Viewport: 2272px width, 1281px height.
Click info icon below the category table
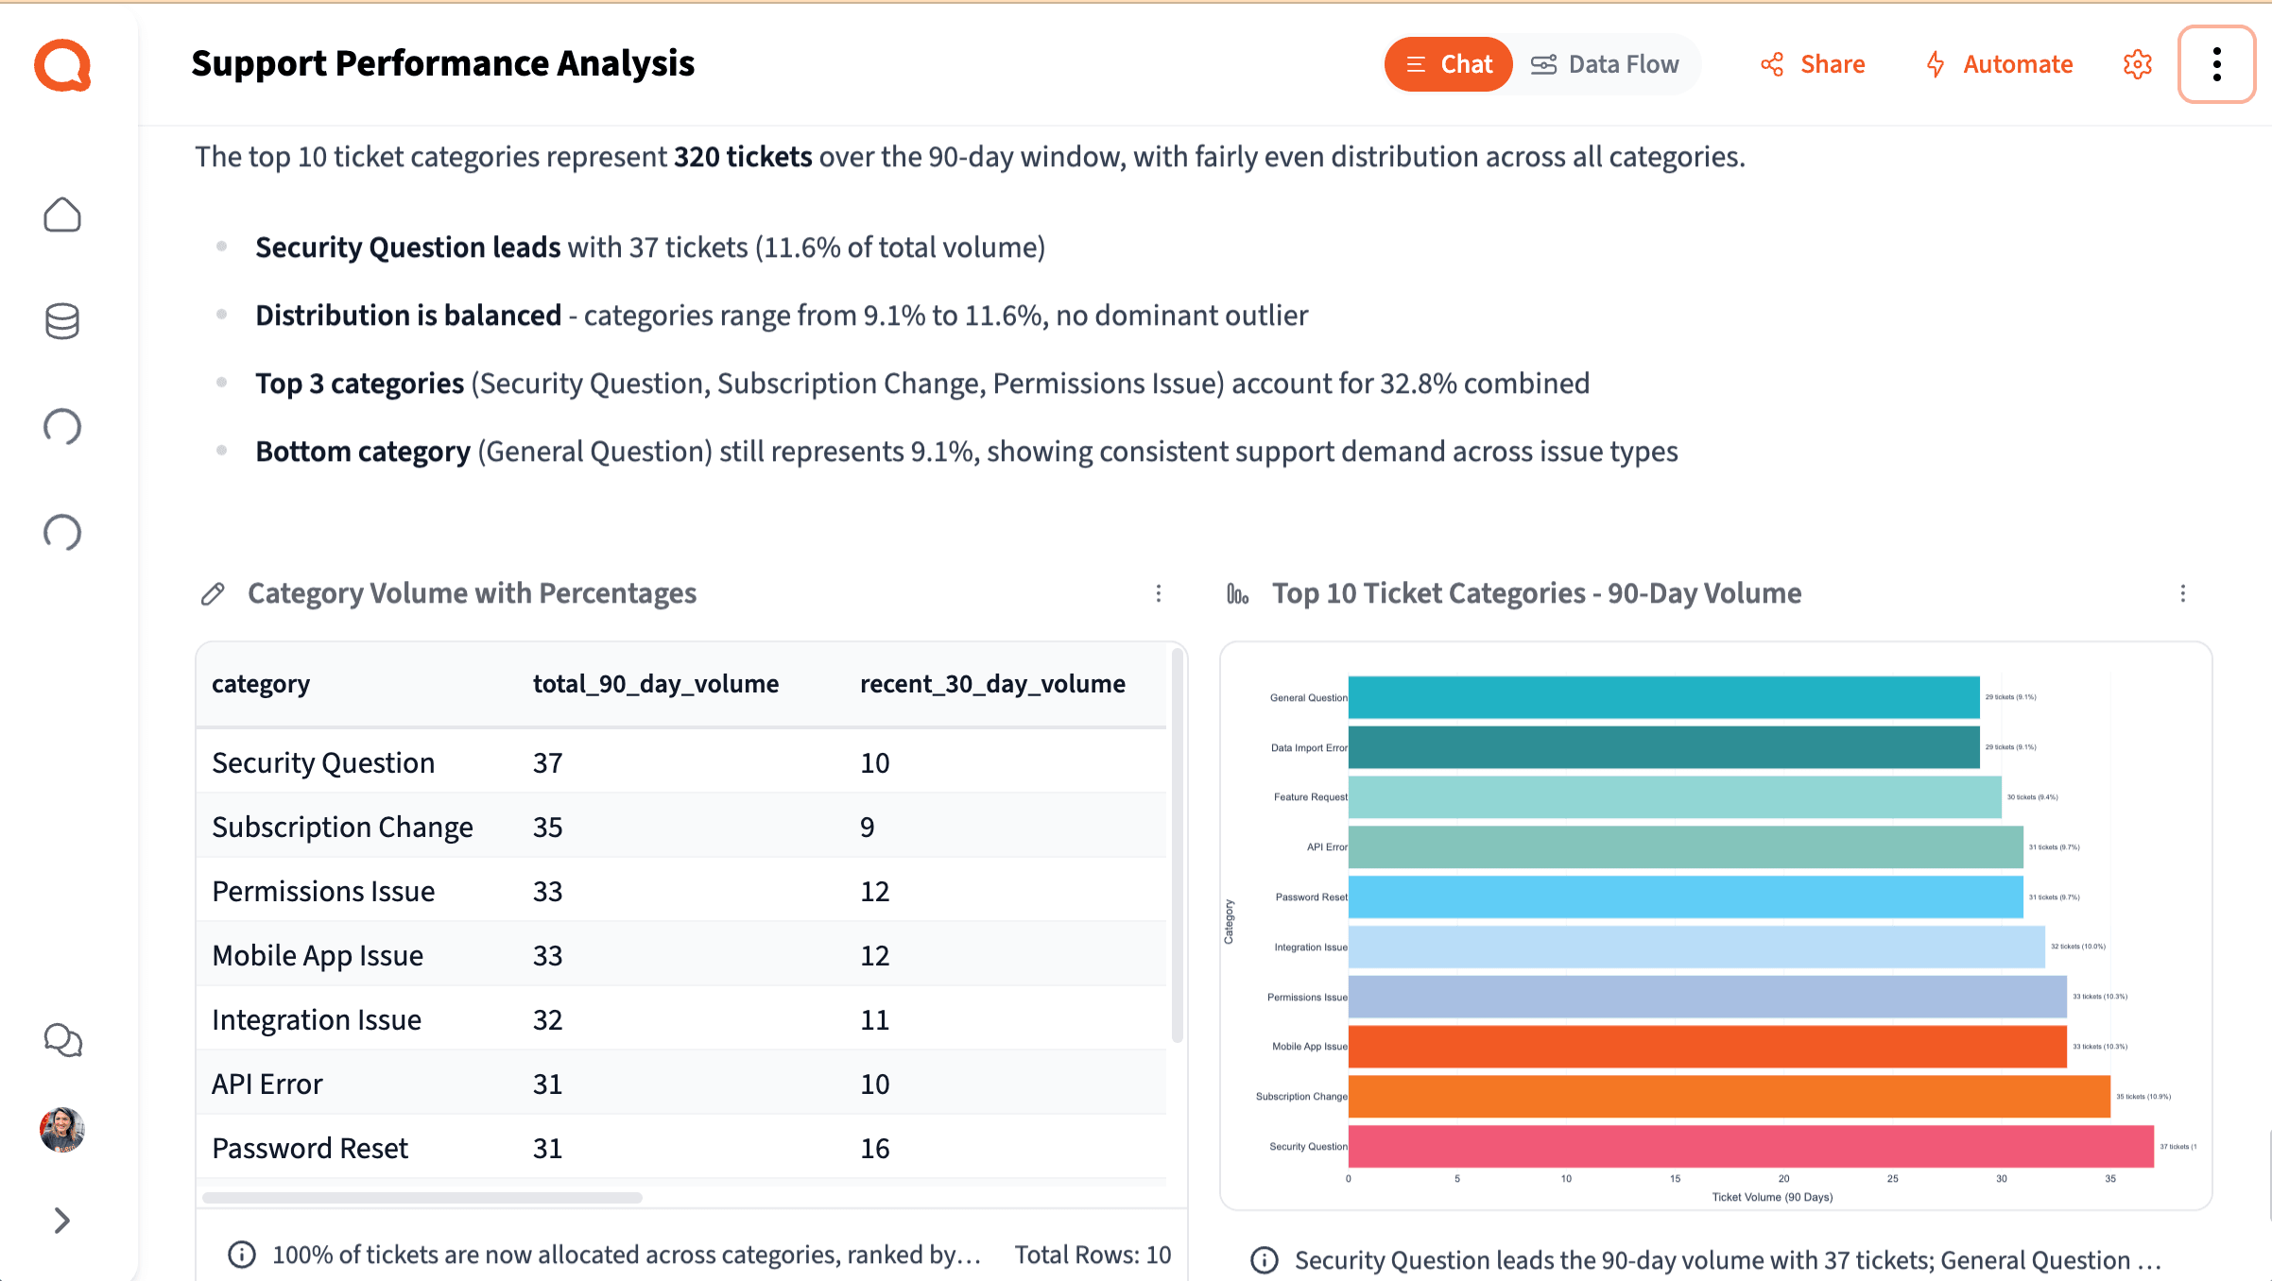[x=242, y=1255]
